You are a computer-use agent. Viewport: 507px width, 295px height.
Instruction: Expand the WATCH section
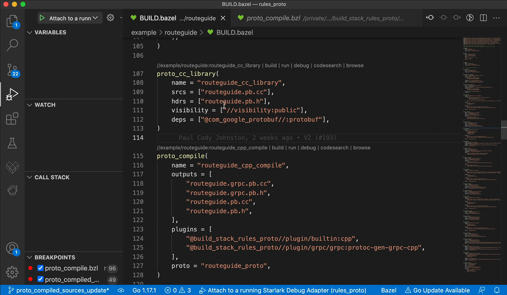pyautogui.click(x=30, y=105)
